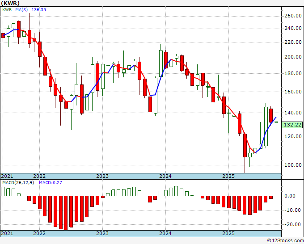Click the 100.00 price axis label
This screenshot has width=304, height=244.
coord(293,165)
